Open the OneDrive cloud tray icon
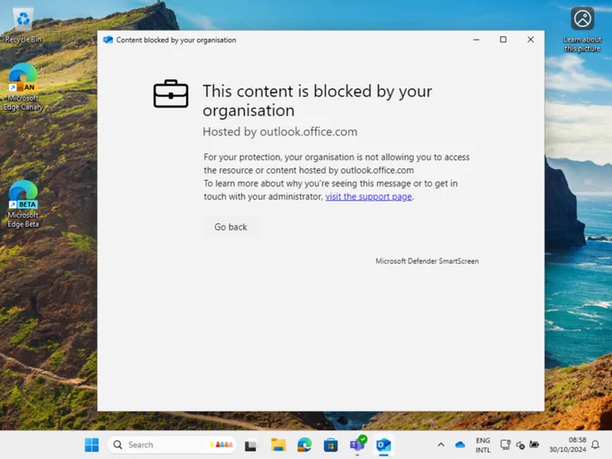The height and width of the screenshot is (459, 612). tap(460, 445)
